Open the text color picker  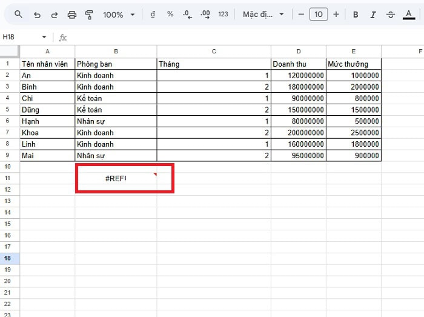pyautogui.click(x=408, y=15)
